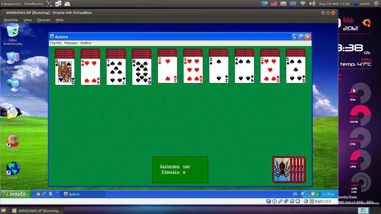This screenshot has height=214, width=381.
Task: Open Εφαρμογές menu in top panel
Action: [11, 4]
